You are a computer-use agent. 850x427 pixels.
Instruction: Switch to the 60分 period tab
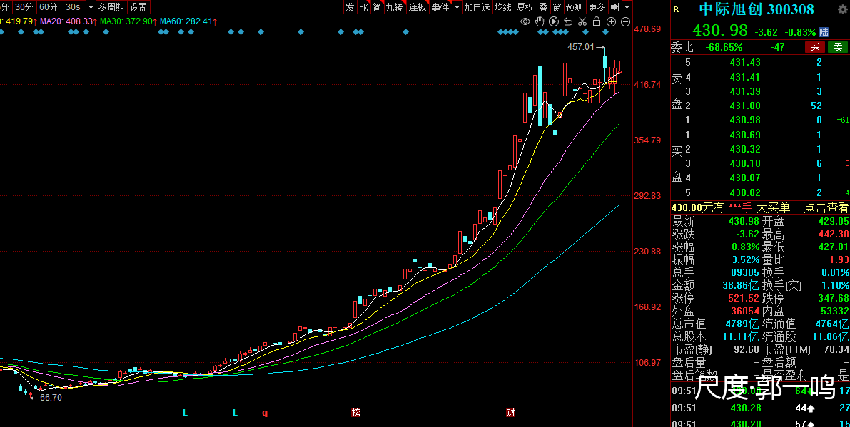(48, 7)
